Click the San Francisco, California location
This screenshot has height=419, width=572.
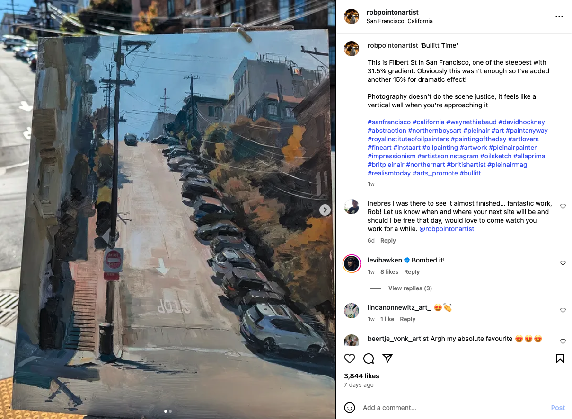(x=400, y=21)
